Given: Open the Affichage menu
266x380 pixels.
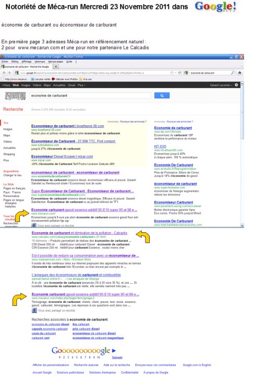Looking at the screenshot, I should pos(27,62).
